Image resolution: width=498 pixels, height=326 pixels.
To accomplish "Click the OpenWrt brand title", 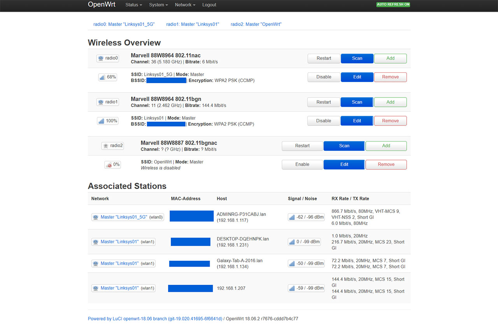I will click(x=102, y=5).
